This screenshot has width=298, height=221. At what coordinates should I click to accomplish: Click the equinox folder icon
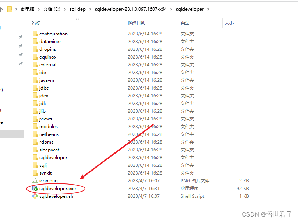tap(35, 57)
